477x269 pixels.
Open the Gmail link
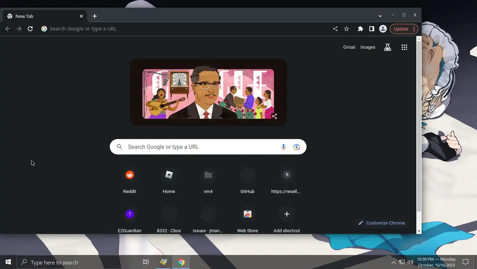(x=349, y=47)
